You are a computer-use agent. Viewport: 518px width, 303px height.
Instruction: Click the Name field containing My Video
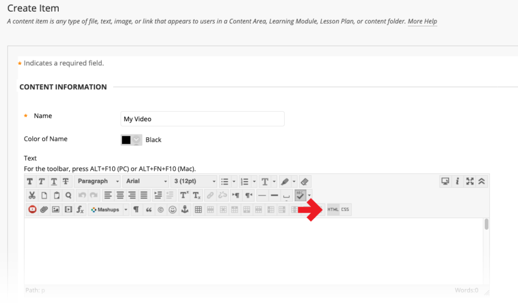tap(202, 119)
